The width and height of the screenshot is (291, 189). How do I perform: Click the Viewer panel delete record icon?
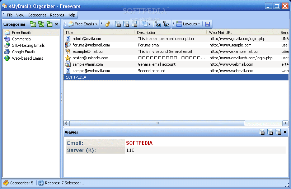tap(278, 132)
